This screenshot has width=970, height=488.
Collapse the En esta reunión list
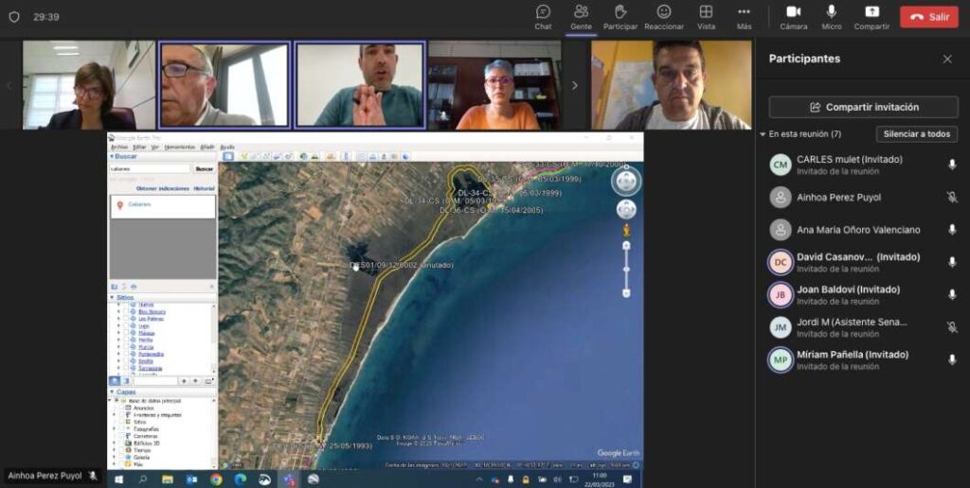(x=763, y=134)
